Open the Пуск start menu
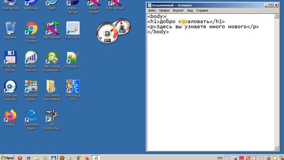Image resolution: width=284 pixels, height=160 pixels. point(7,158)
